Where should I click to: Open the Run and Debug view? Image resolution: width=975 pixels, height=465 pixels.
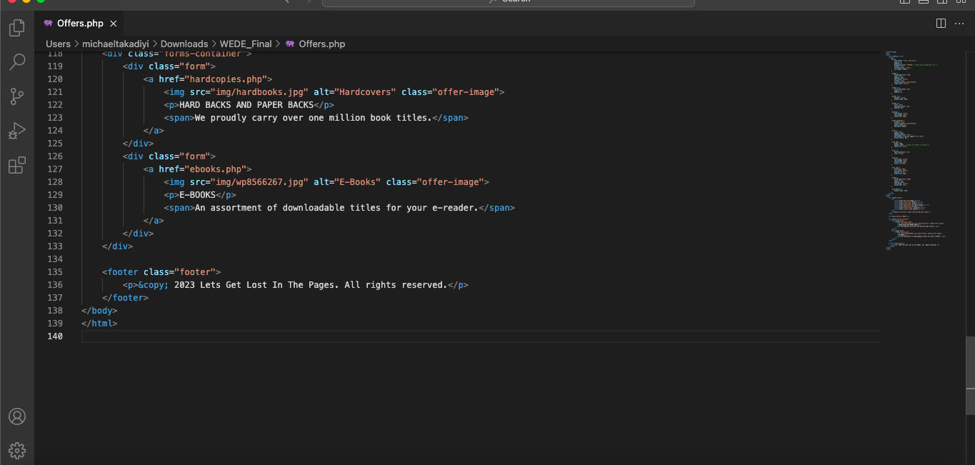[x=17, y=131]
